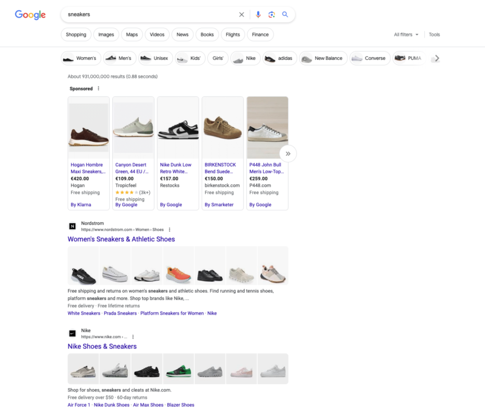Click the Nordstrom favicon

point(72,226)
